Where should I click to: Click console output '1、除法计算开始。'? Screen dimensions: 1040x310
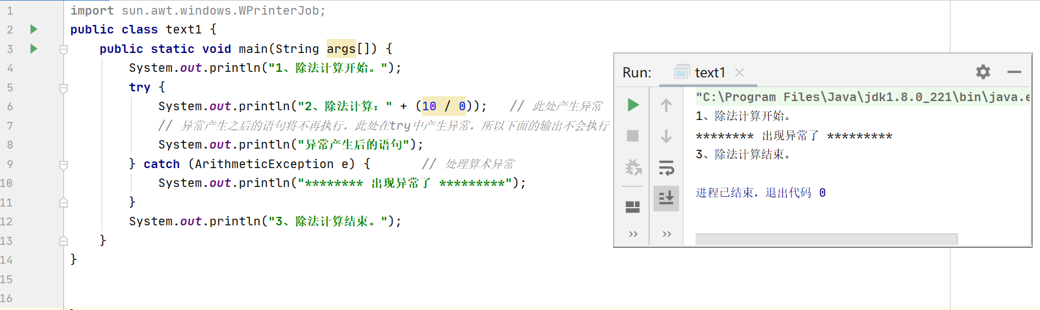coord(744,116)
